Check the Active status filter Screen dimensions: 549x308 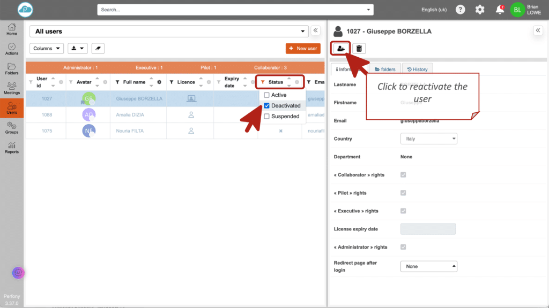(x=267, y=95)
